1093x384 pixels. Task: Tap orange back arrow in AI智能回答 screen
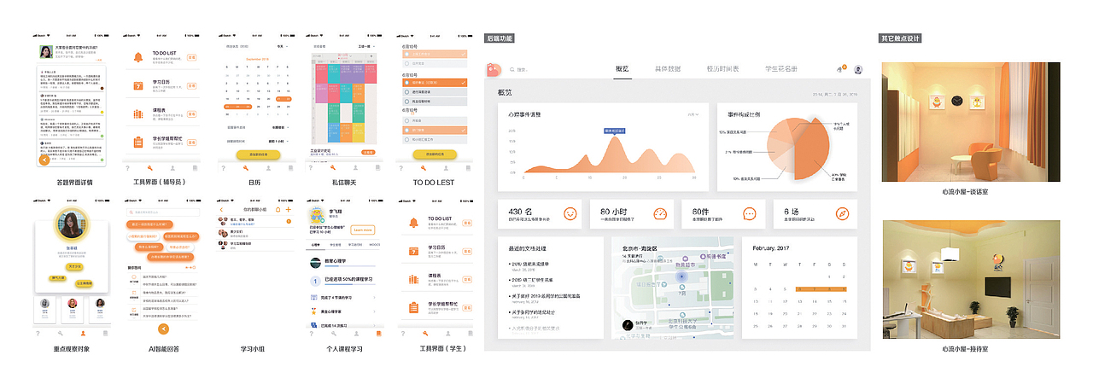[164, 329]
